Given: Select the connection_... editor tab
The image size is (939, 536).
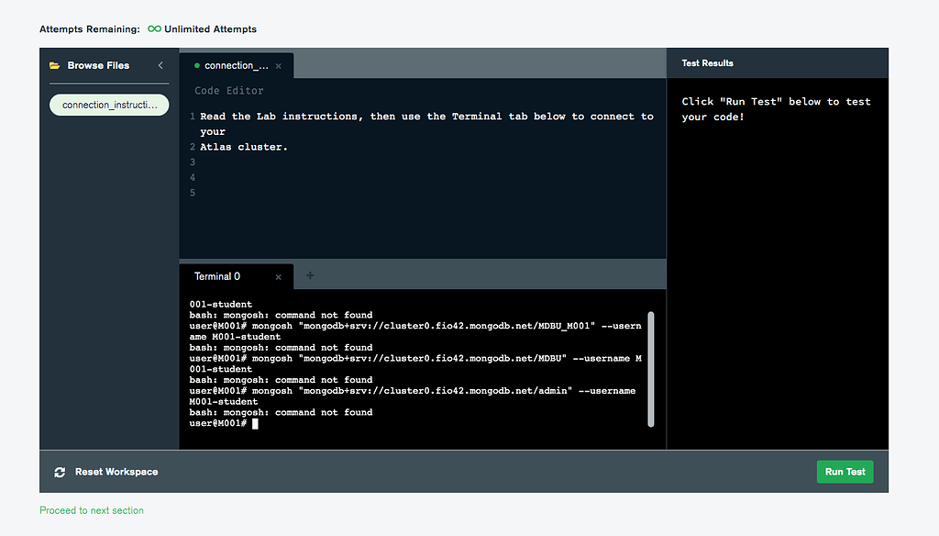Looking at the screenshot, I should 237,65.
